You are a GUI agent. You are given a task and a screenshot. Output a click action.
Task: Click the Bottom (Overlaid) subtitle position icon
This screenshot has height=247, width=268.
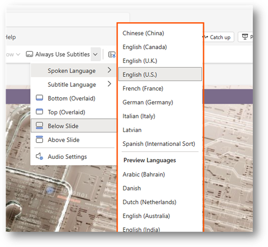coord(39,98)
